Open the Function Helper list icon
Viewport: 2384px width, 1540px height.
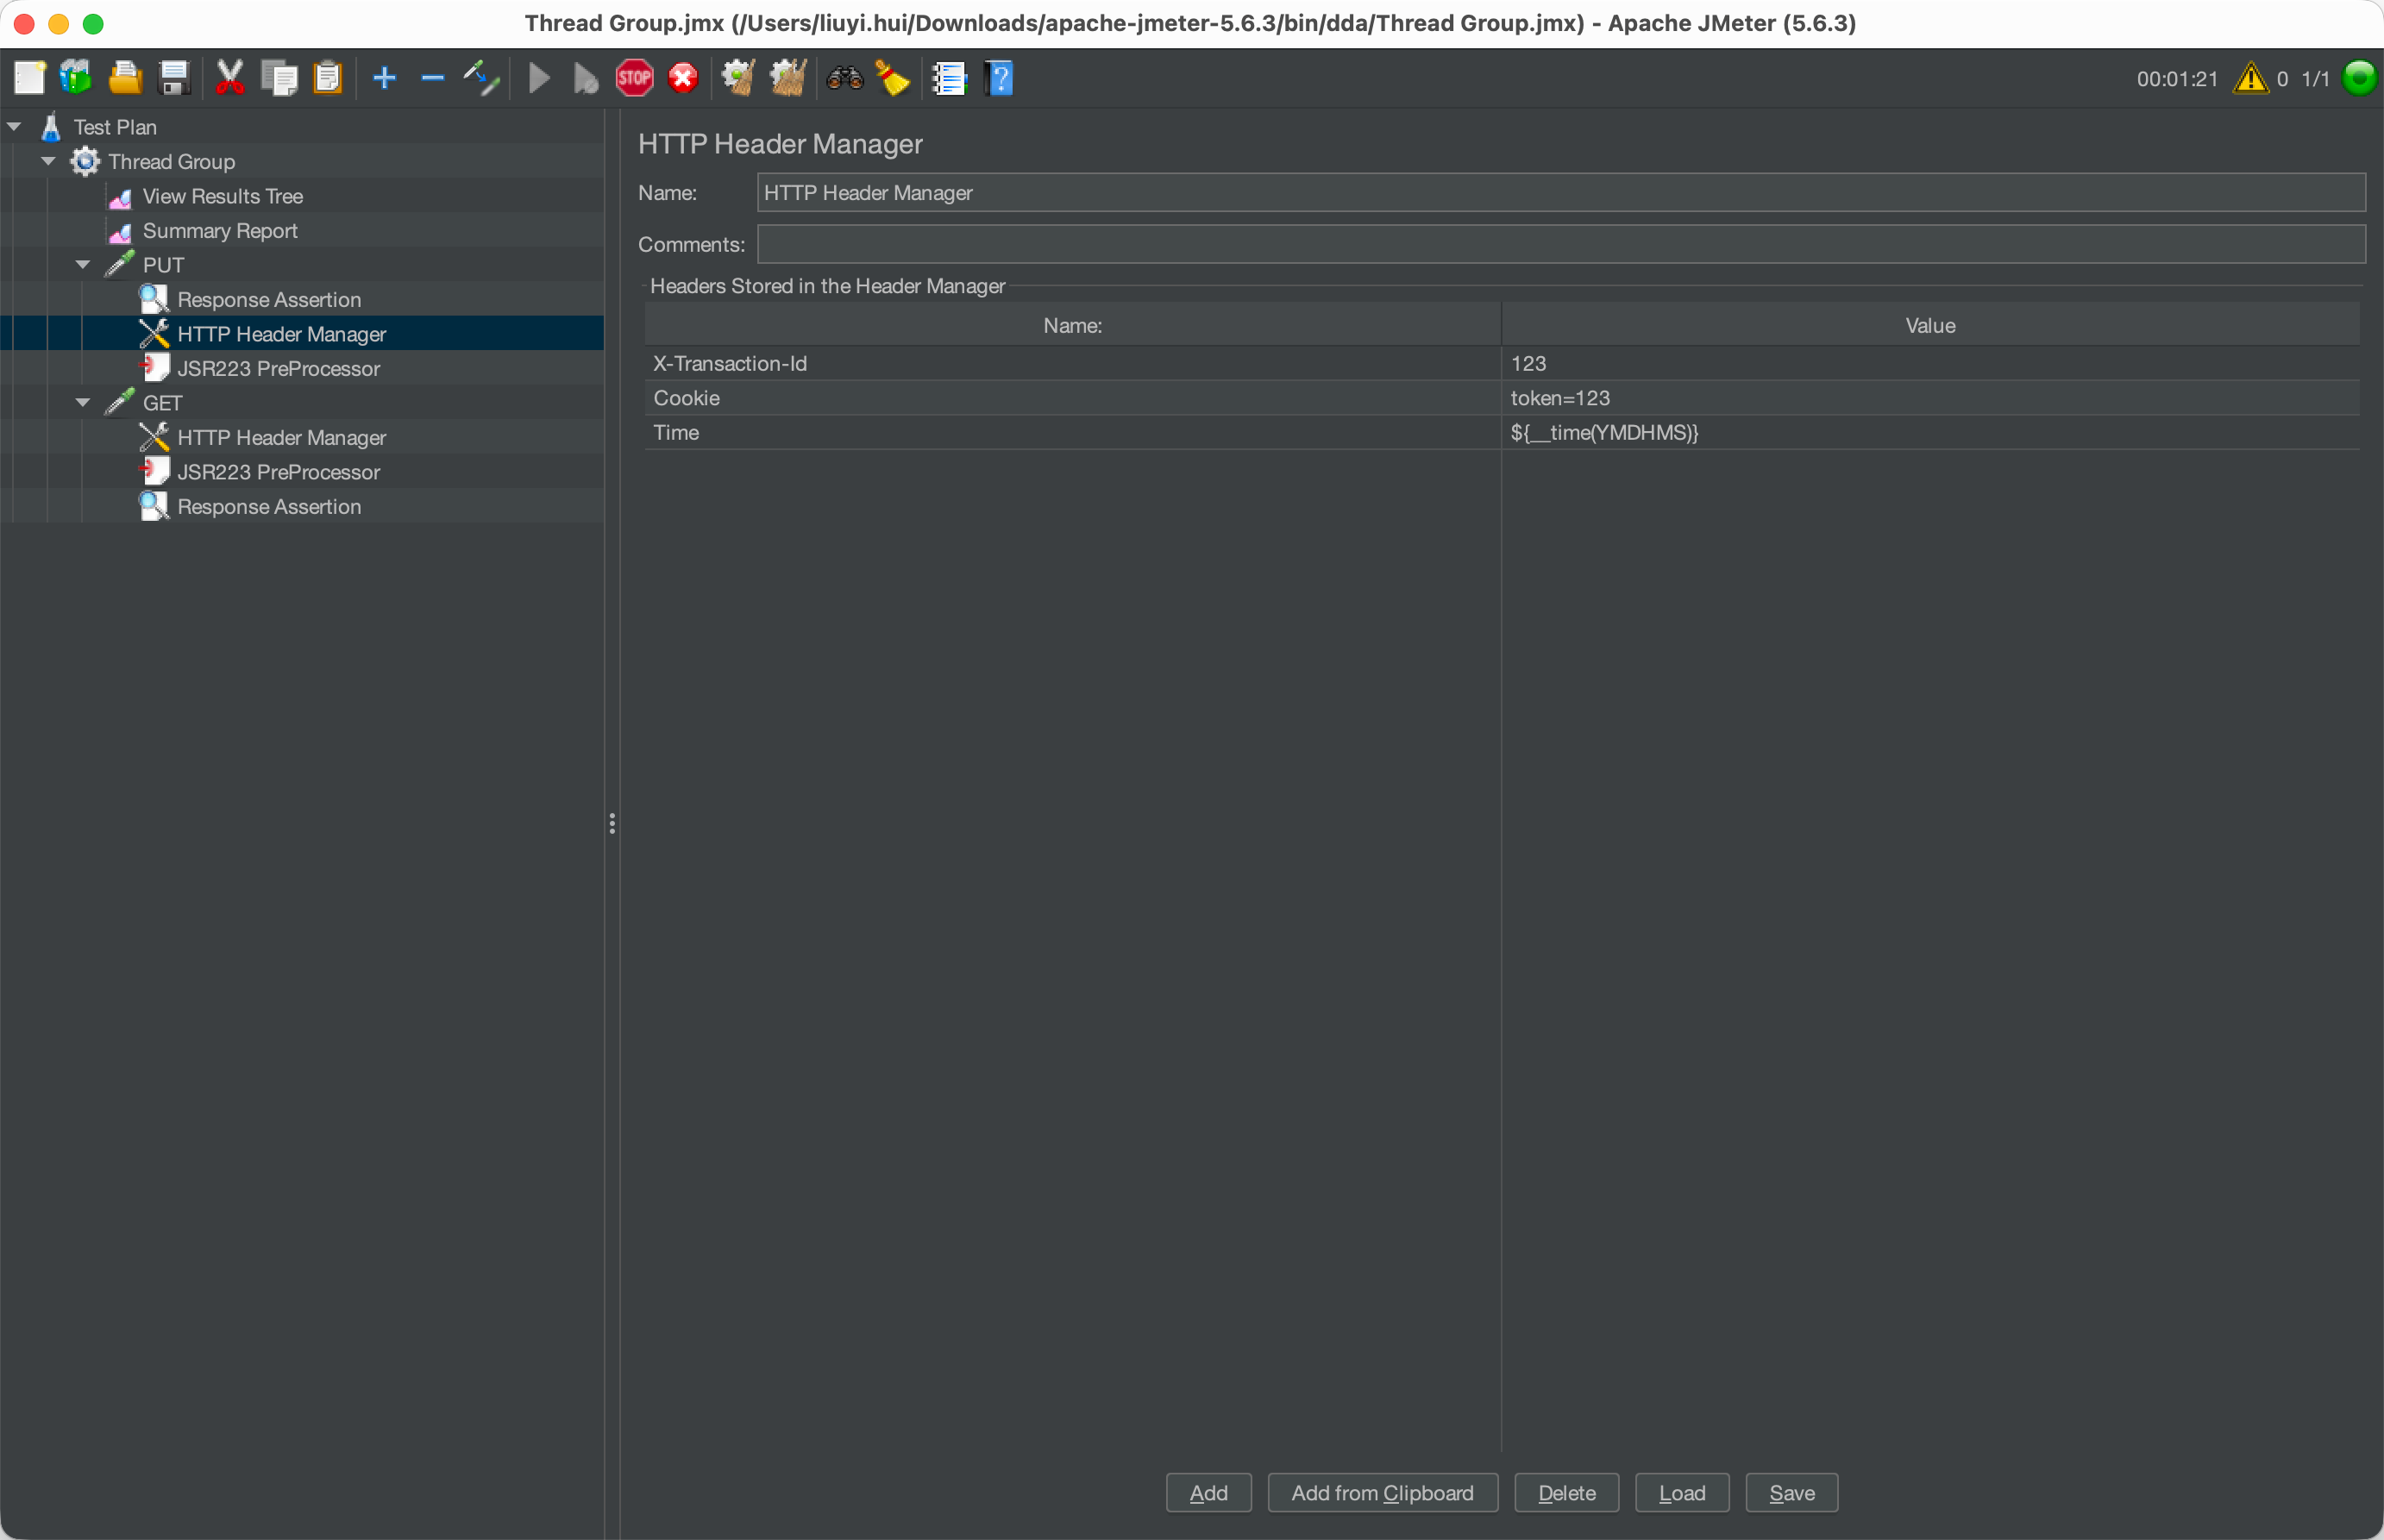tap(948, 78)
